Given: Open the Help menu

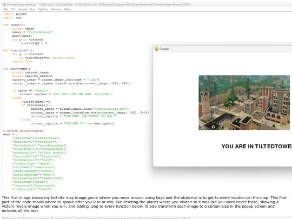Looking at the screenshot, I should point(67,9).
